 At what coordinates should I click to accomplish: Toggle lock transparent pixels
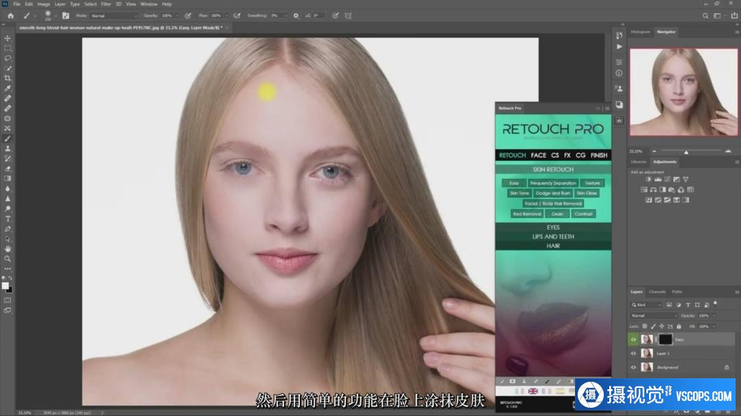tap(644, 326)
